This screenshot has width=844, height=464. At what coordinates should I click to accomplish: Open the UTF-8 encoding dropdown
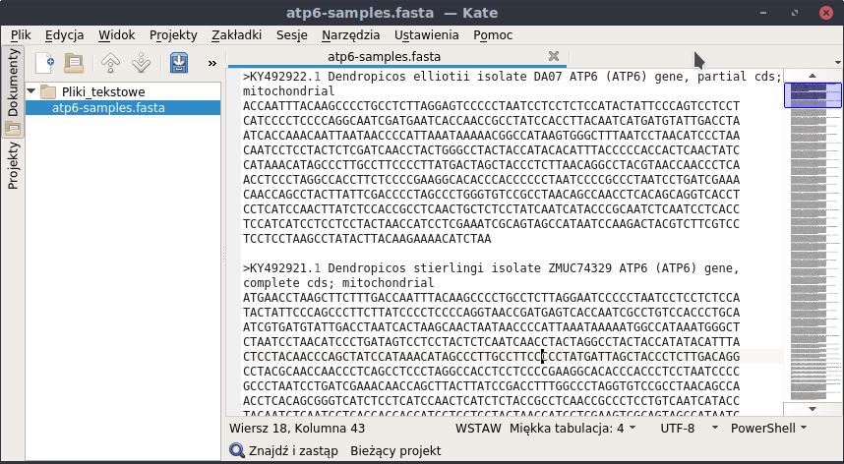coord(684,429)
